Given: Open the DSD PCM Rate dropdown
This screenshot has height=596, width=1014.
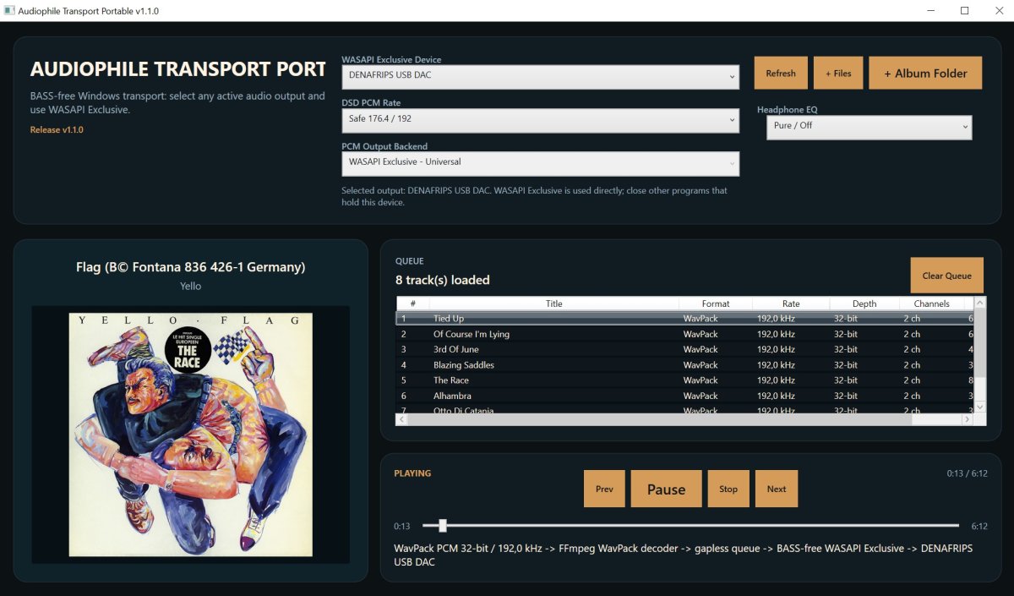Looking at the screenshot, I should [x=540, y=120].
